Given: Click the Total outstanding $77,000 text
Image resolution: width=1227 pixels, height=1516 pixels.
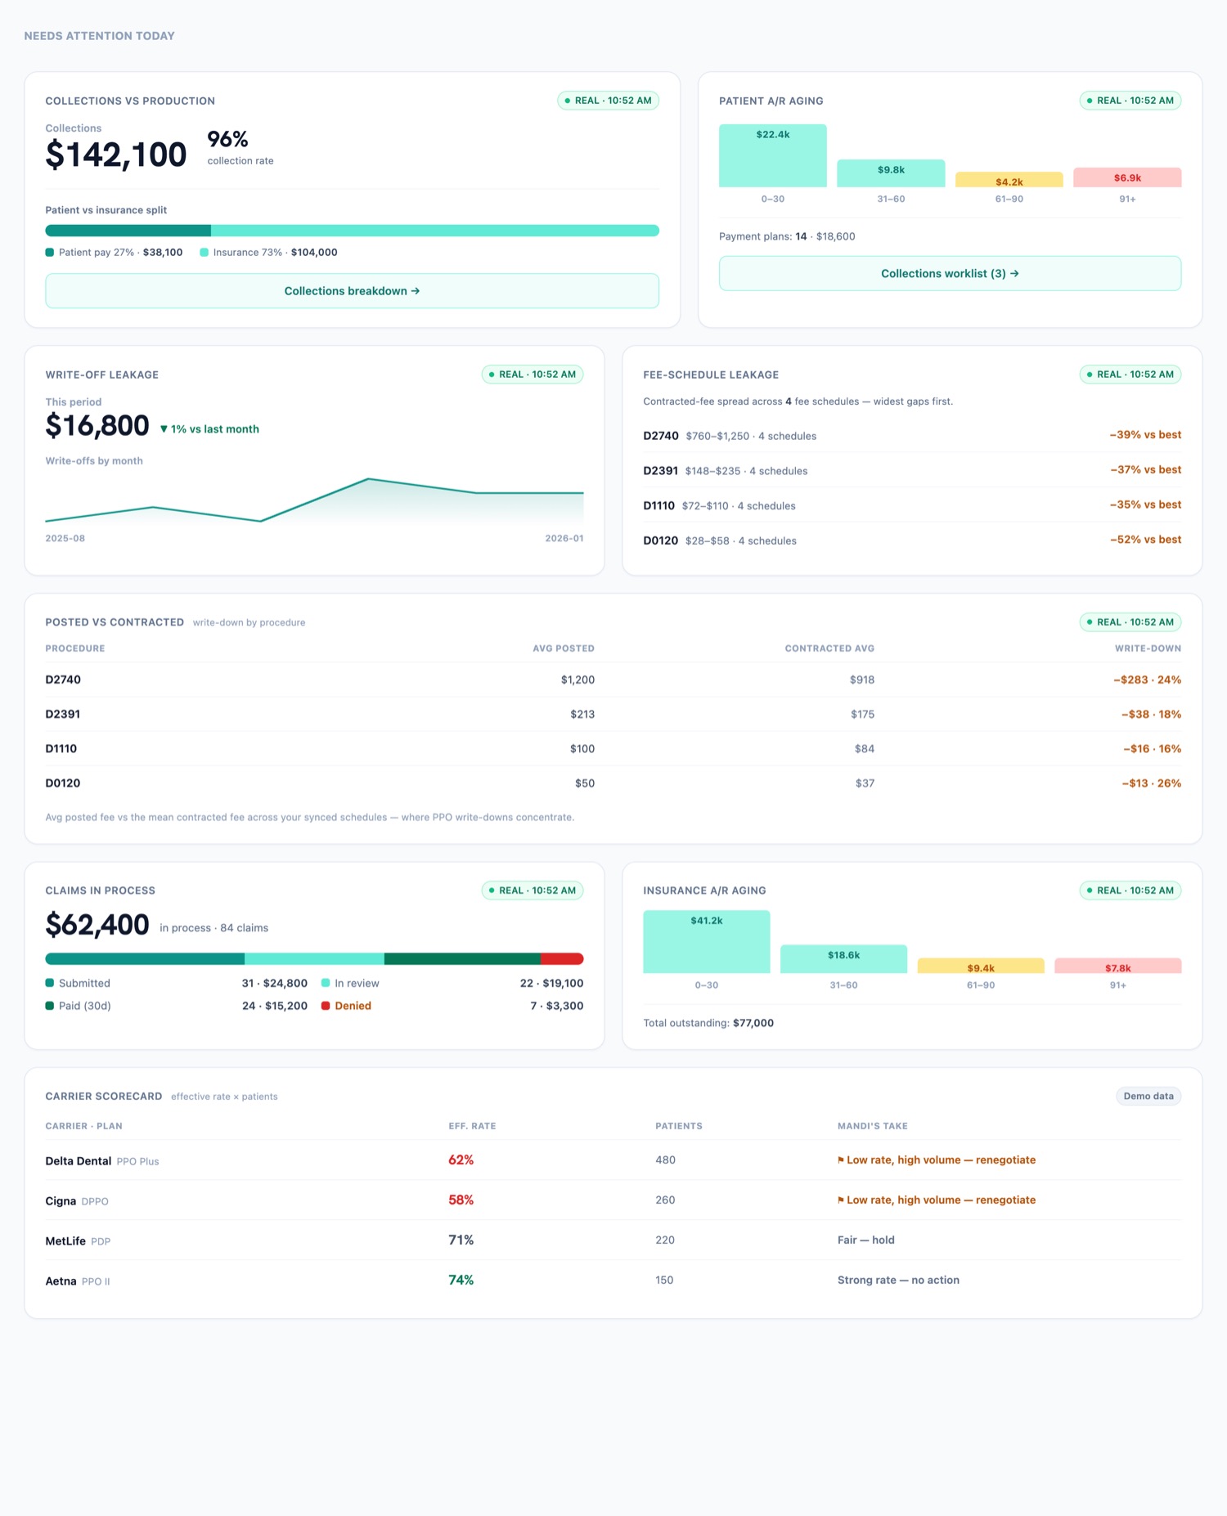Looking at the screenshot, I should (x=708, y=1023).
